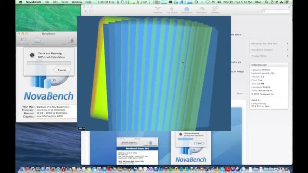Click the battery status in menu bar
The height and width of the screenshot is (173, 308).
(228, 2)
